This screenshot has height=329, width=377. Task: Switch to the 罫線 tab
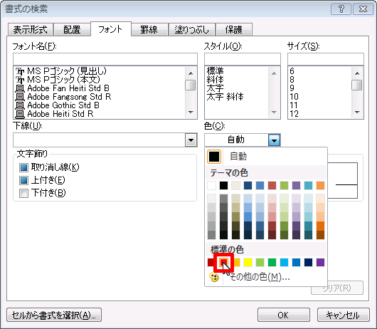tap(149, 30)
